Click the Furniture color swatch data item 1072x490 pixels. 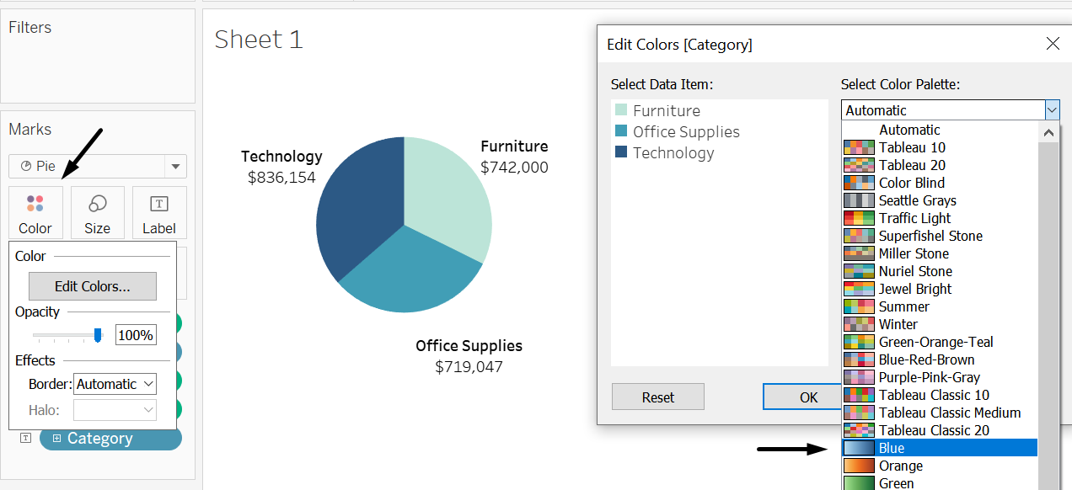[621, 110]
